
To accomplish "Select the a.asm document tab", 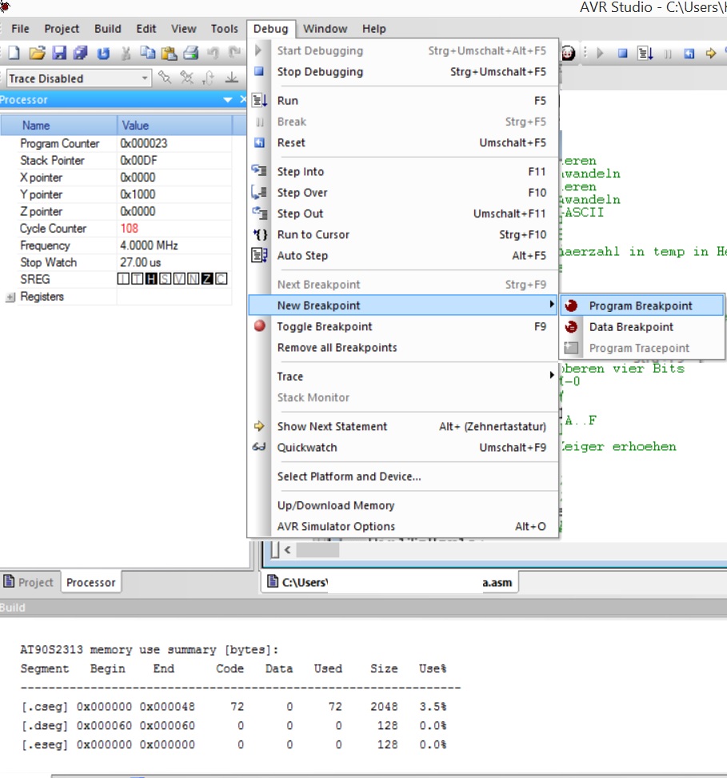I will [389, 582].
